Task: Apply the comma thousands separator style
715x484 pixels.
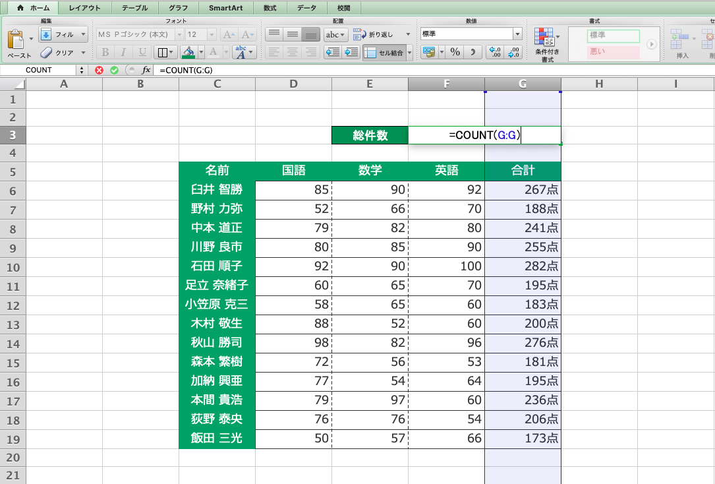Action: (473, 52)
